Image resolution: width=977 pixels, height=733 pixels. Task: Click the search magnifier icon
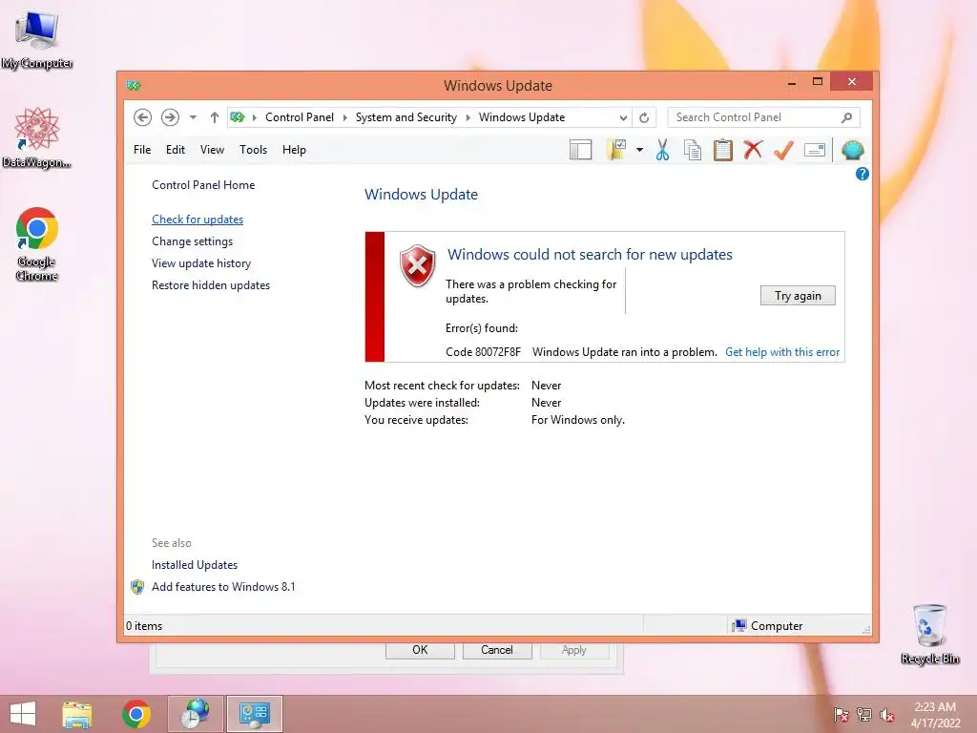(847, 117)
